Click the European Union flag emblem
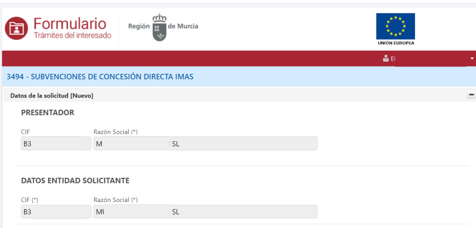 (396, 26)
